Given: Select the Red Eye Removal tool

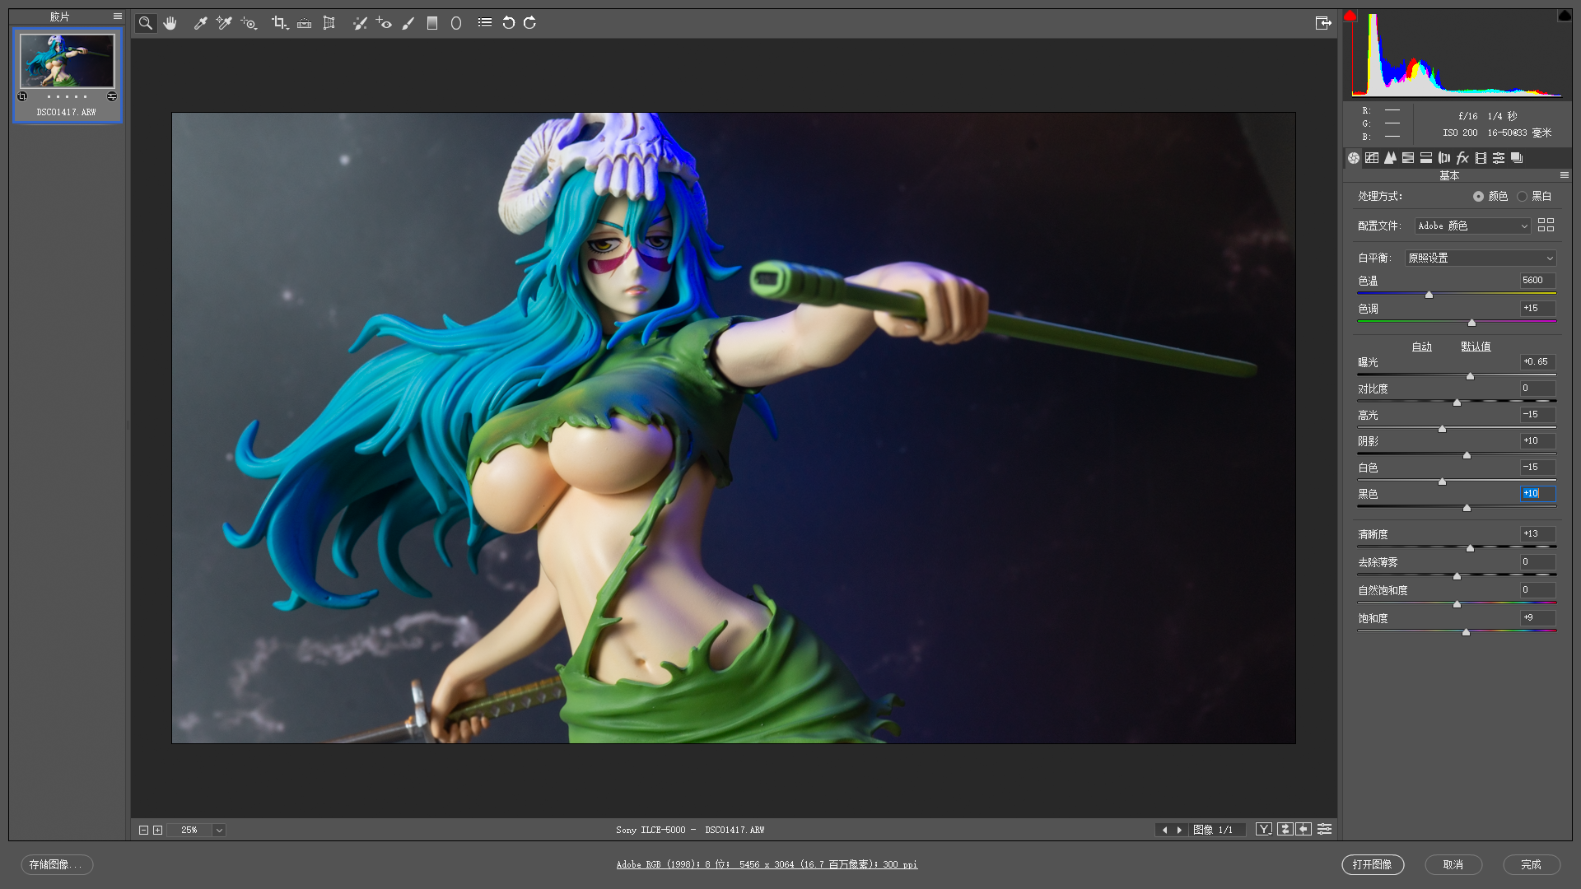Looking at the screenshot, I should (x=384, y=23).
